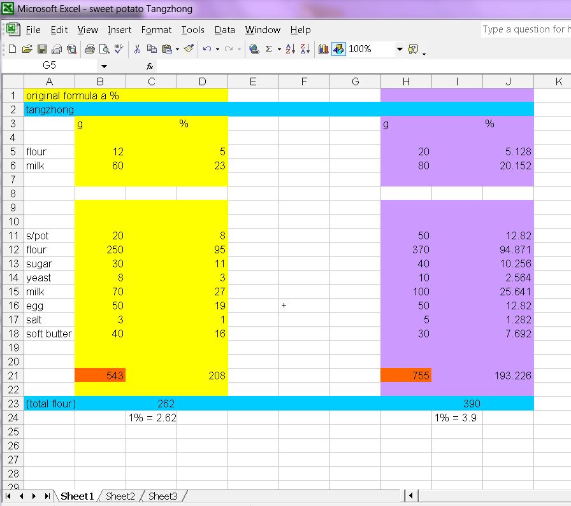Click the New workbook icon
Viewport: 571px width, 506px height.
[12, 49]
